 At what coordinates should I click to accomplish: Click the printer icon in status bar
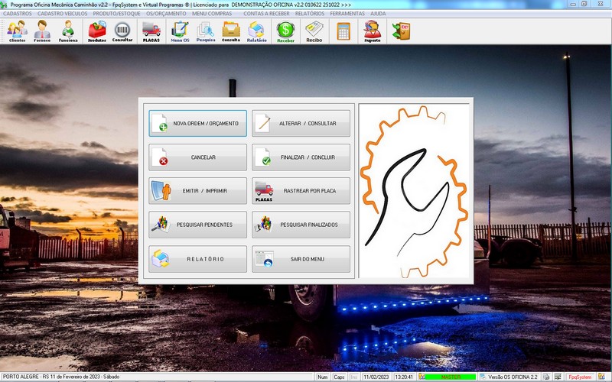point(546,377)
